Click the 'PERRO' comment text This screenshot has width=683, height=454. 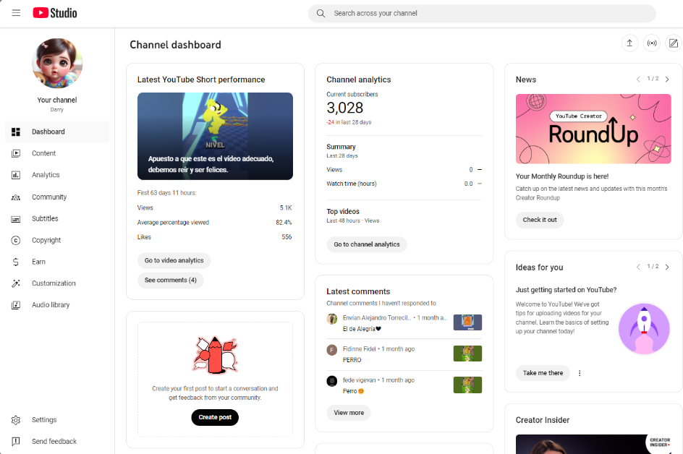coord(352,360)
